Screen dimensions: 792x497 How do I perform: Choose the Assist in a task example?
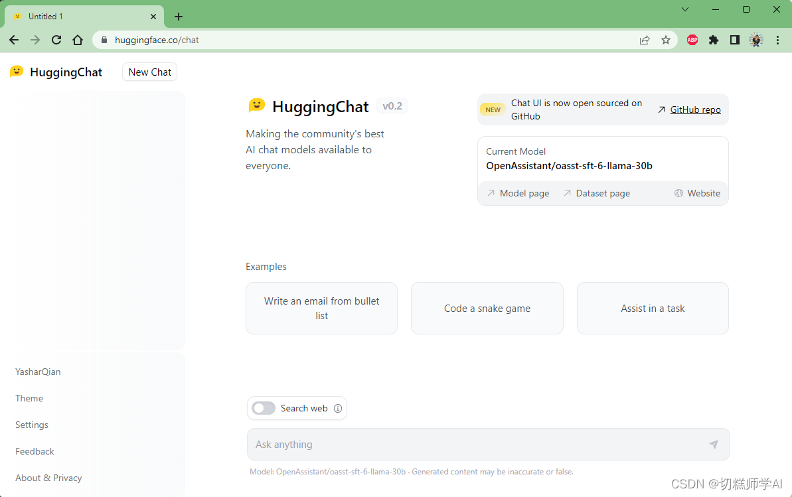click(x=653, y=308)
